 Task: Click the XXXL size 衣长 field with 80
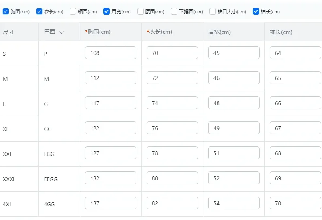pyautogui.click(x=172, y=178)
